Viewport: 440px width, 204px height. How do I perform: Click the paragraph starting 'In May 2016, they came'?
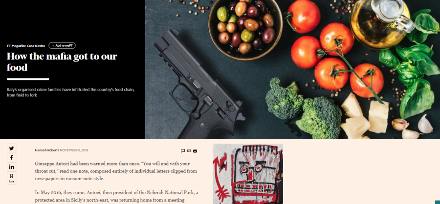coord(117,197)
